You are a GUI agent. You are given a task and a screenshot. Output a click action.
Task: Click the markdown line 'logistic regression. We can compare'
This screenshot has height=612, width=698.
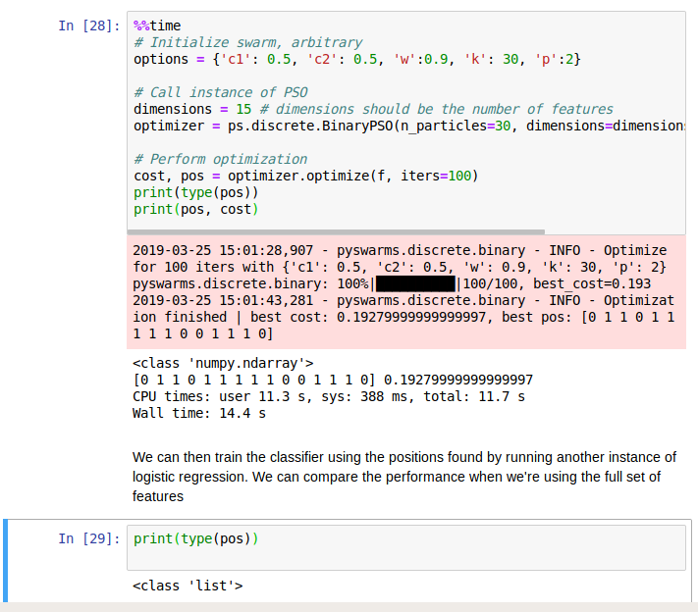397,477
